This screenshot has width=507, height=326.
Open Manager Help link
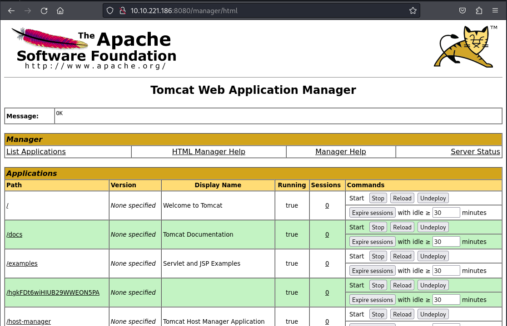(x=340, y=152)
